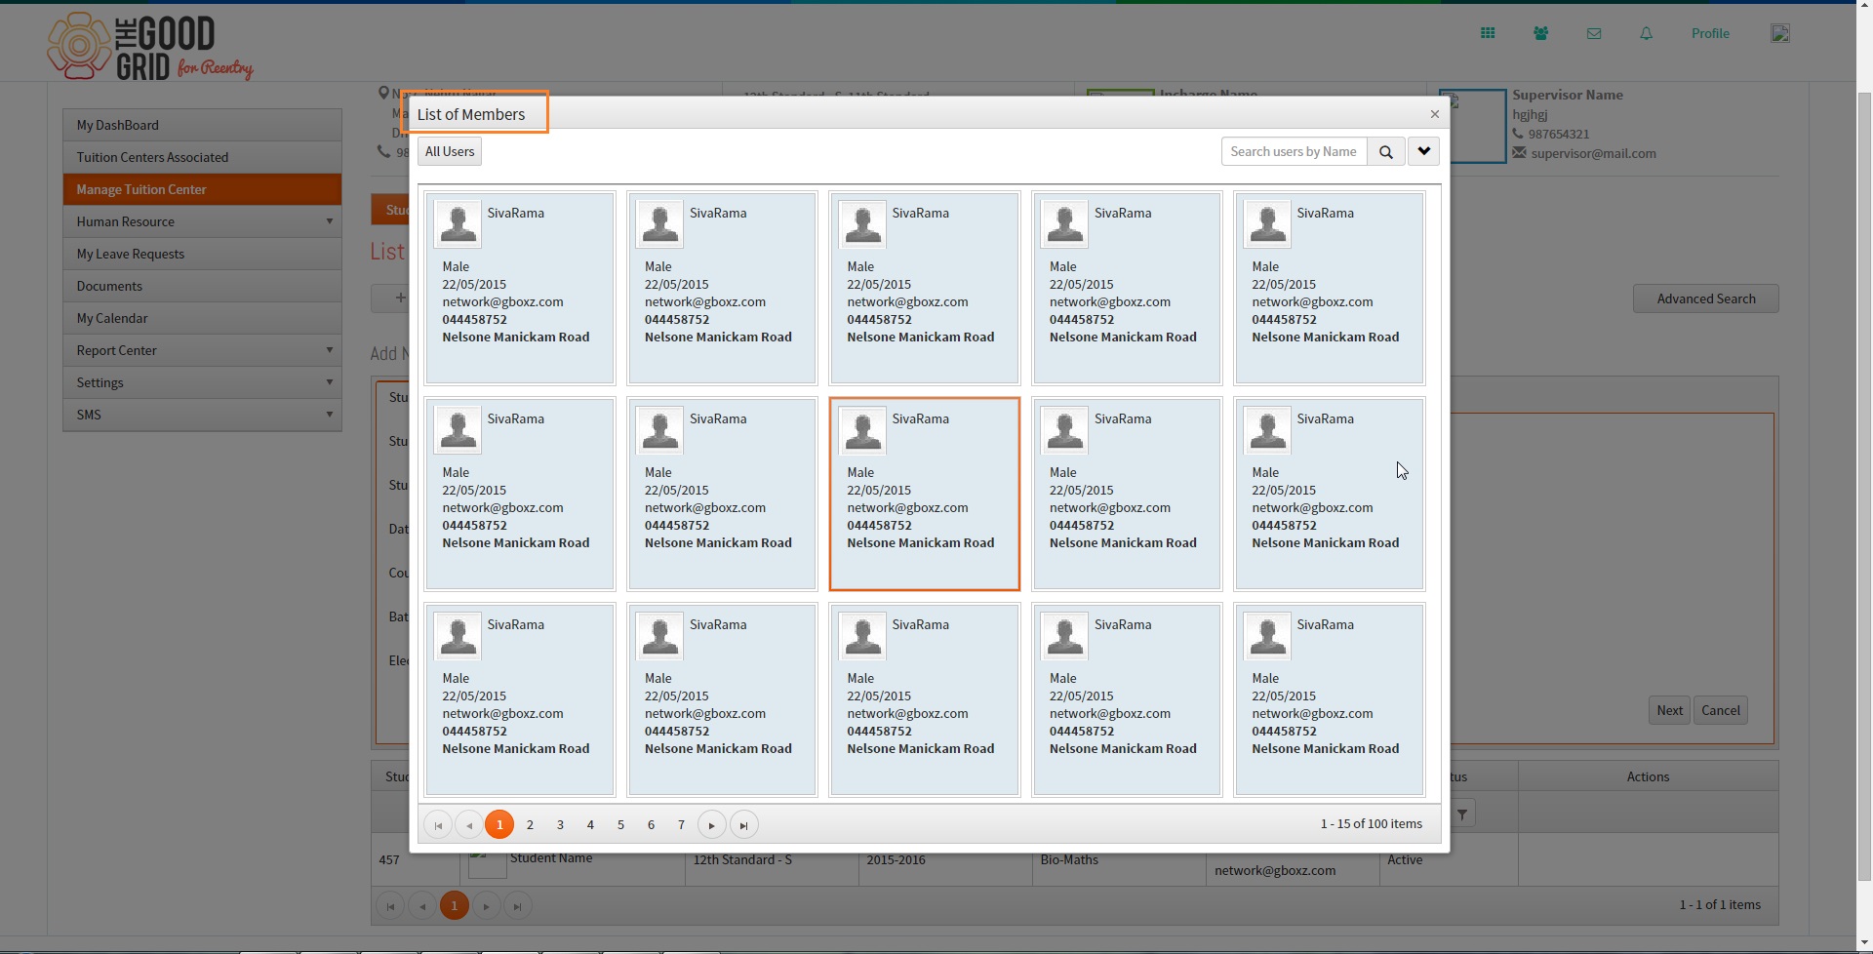
Task: Click the All Users button
Action: click(450, 151)
